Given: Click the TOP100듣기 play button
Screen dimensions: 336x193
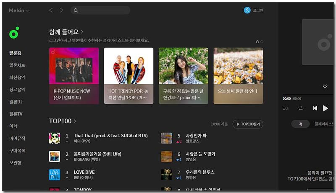Looking at the screenshot, I should 248,124.
